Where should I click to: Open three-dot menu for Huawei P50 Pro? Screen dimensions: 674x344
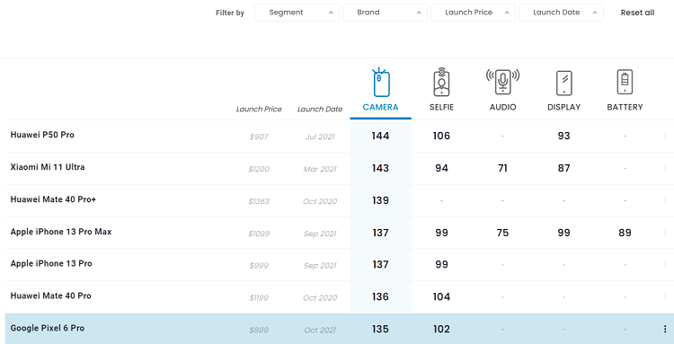click(x=665, y=136)
